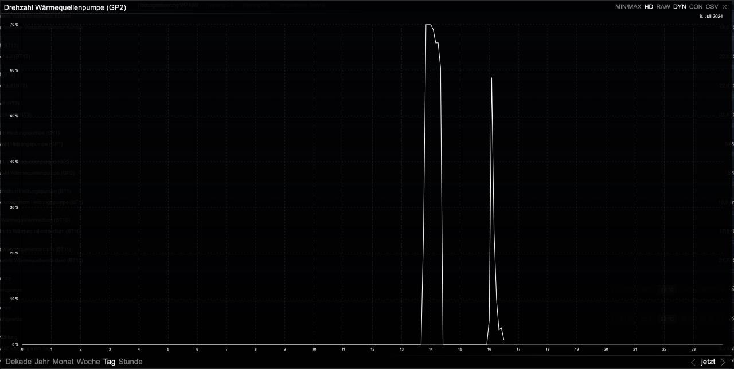Screen dimensions: 734x369
Task: Go to previous day with left arrow
Action: pos(693,362)
